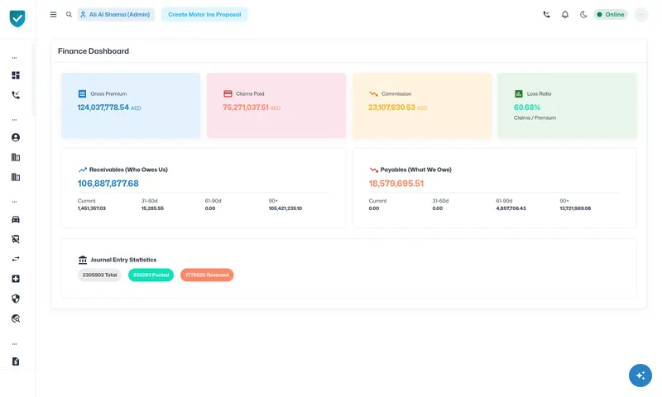
Task: Click the Online status badge
Action: point(611,14)
